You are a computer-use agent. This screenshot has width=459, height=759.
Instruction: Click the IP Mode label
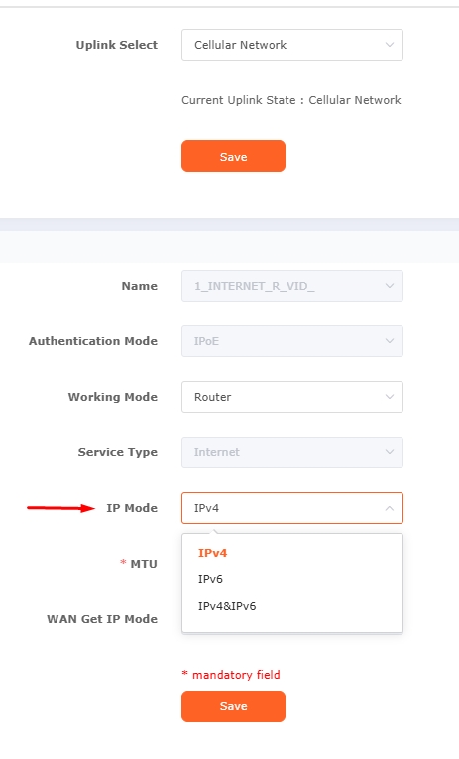point(132,508)
